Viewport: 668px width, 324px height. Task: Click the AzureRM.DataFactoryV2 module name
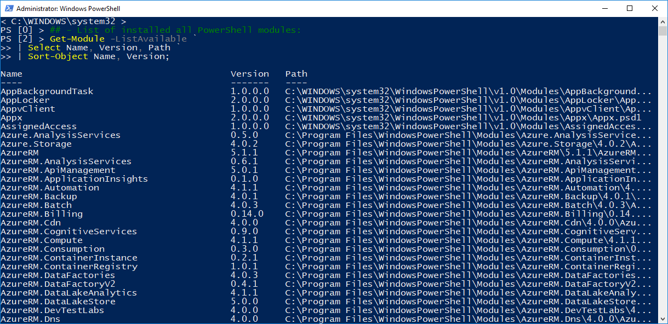coord(58,284)
